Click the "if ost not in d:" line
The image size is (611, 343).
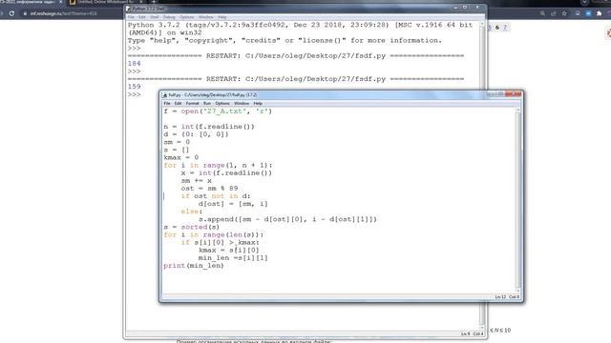click(x=216, y=196)
